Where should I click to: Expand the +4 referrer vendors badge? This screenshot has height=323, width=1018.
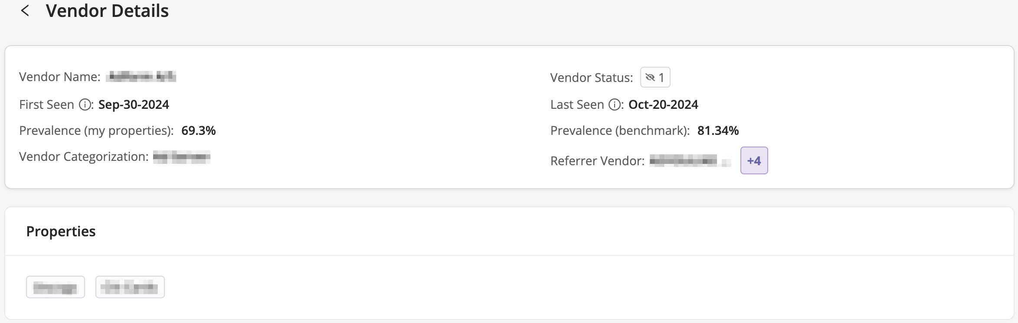[x=754, y=161]
